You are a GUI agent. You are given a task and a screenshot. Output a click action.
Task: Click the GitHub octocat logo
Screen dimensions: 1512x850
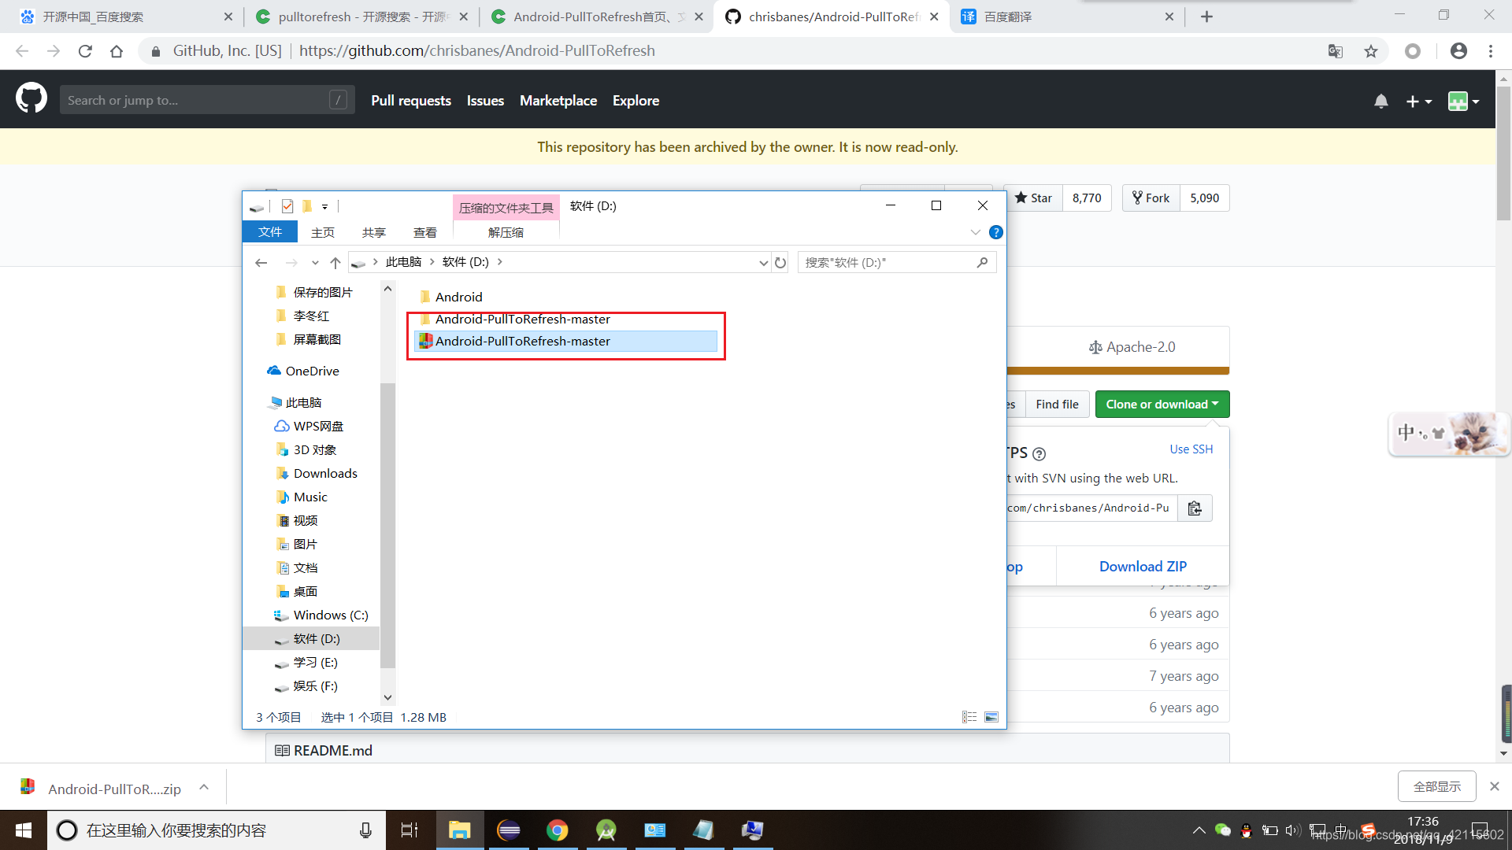click(31, 99)
